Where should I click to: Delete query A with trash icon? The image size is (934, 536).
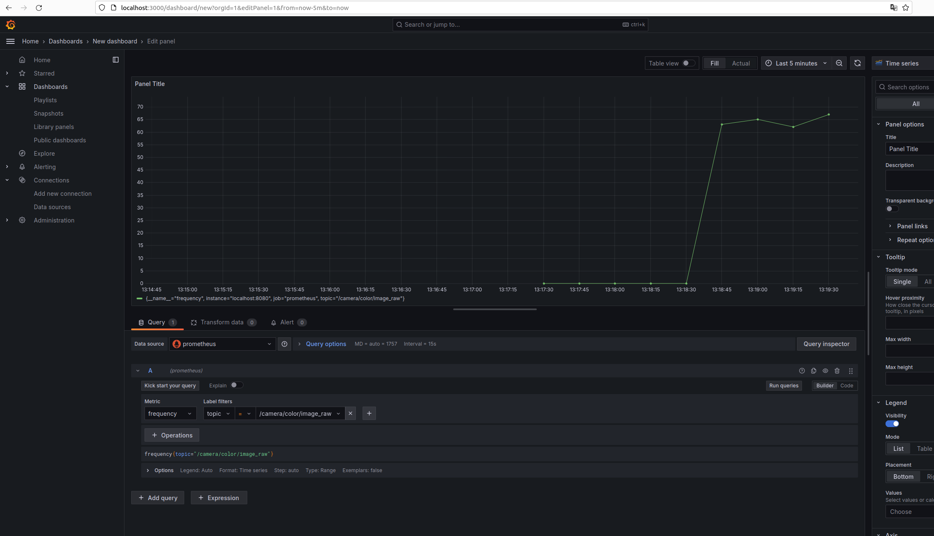click(x=837, y=371)
